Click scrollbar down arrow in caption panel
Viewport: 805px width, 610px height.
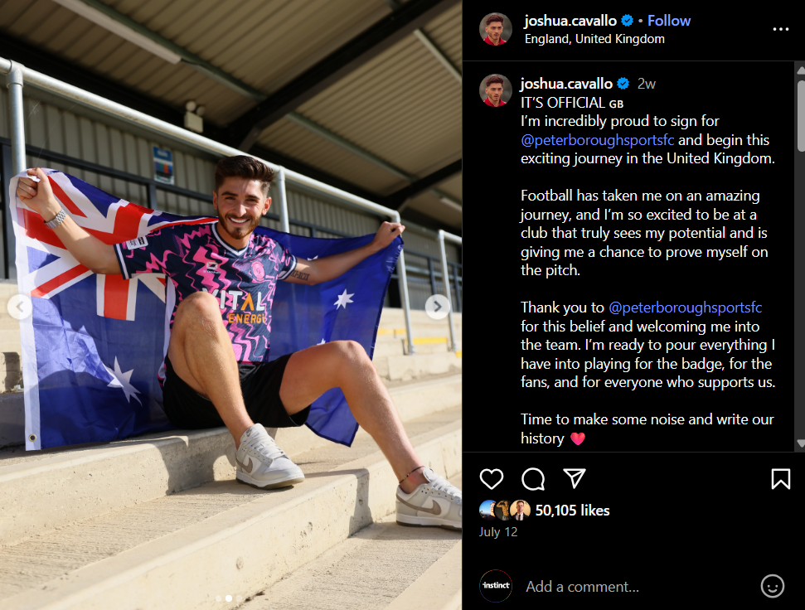800,443
